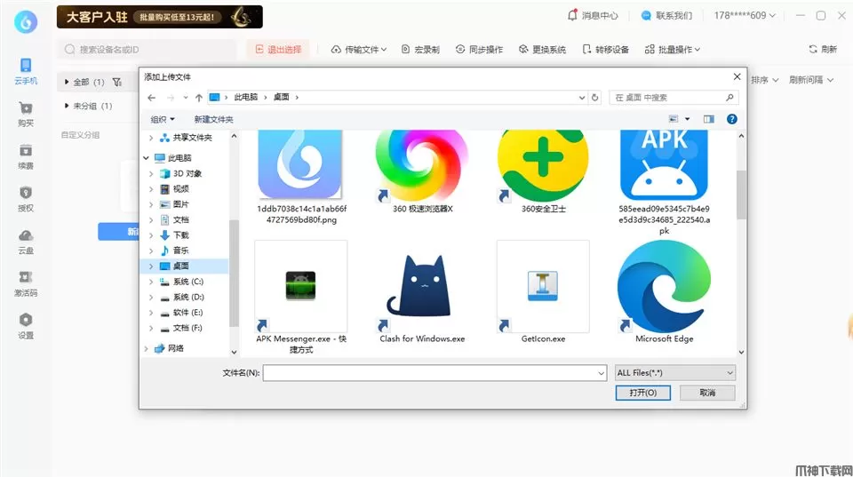The image size is (853, 477).
Task: Toggle the preview pane button
Action: 709,119
